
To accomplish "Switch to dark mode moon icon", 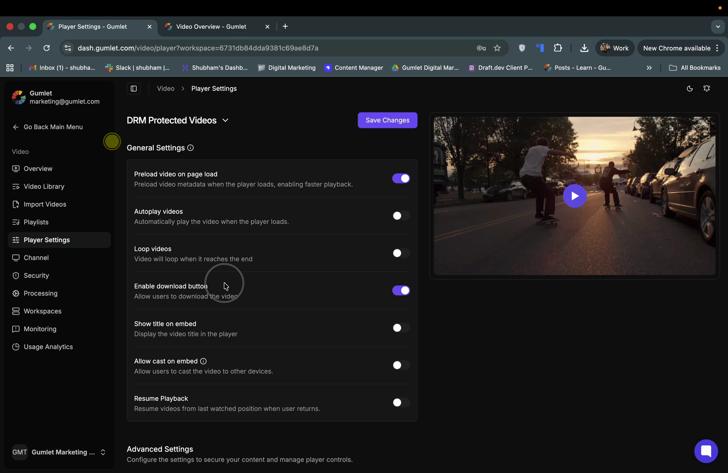I will (689, 89).
